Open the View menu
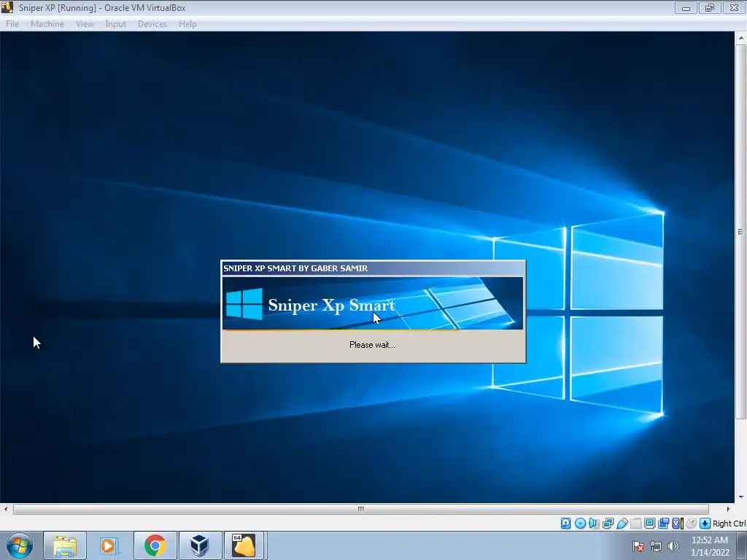Viewport: 747px width, 560px height. pyautogui.click(x=85, y=24)
